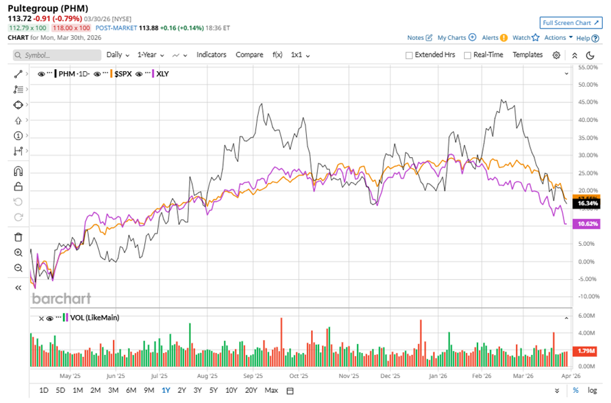Expand the bottom bar double chevron
The height and width of the screenshot is (403, 611).
[x=557, y=391]
